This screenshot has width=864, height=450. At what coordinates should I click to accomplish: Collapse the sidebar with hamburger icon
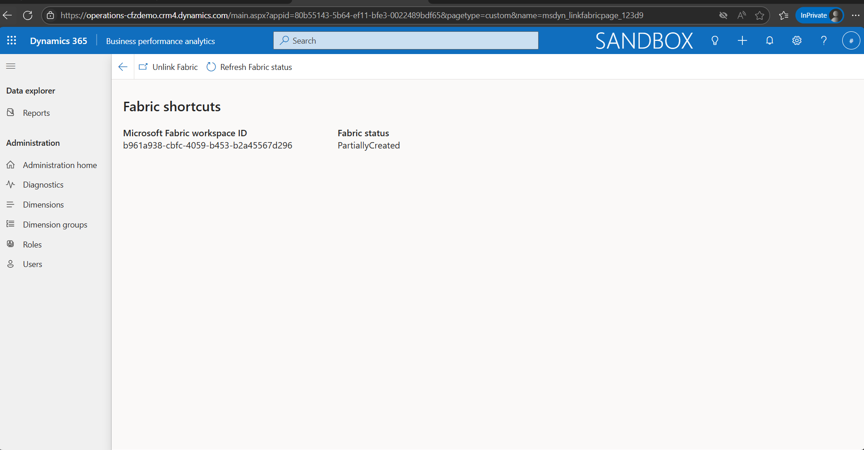click(x=11, y=66)
